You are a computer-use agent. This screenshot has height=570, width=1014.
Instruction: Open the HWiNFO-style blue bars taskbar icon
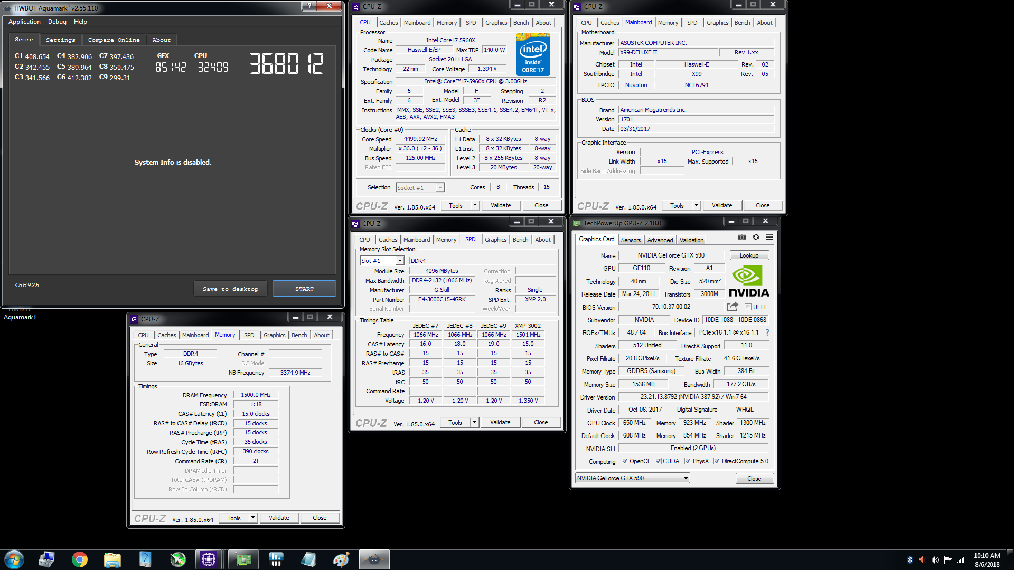pos(276,559)
